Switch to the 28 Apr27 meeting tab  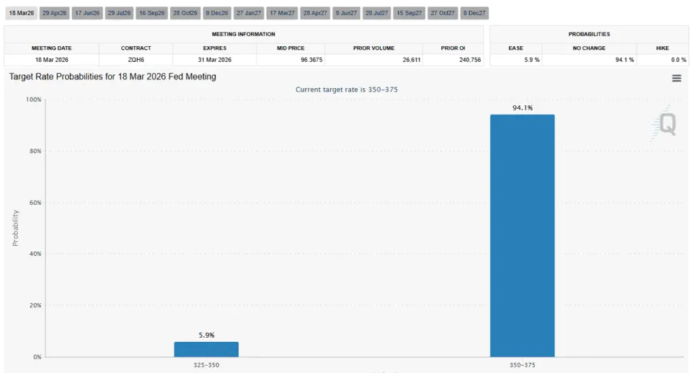coord(314,13)
